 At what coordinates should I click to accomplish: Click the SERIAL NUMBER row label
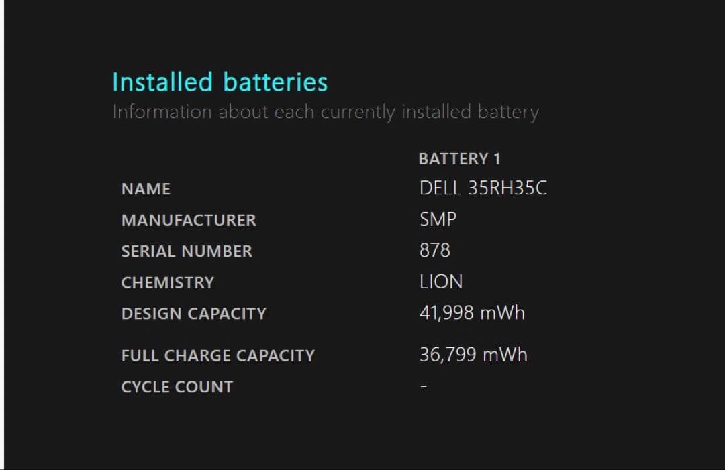tap(187, 251)
